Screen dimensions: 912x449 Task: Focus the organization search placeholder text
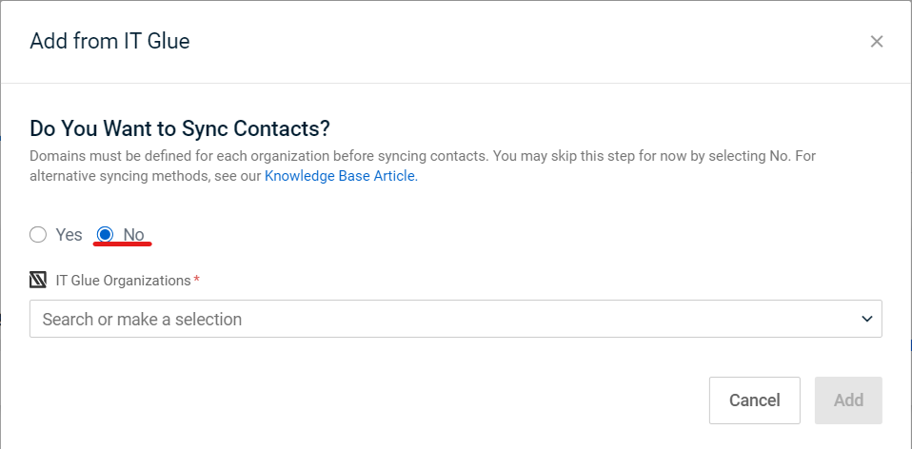point(142,319)
